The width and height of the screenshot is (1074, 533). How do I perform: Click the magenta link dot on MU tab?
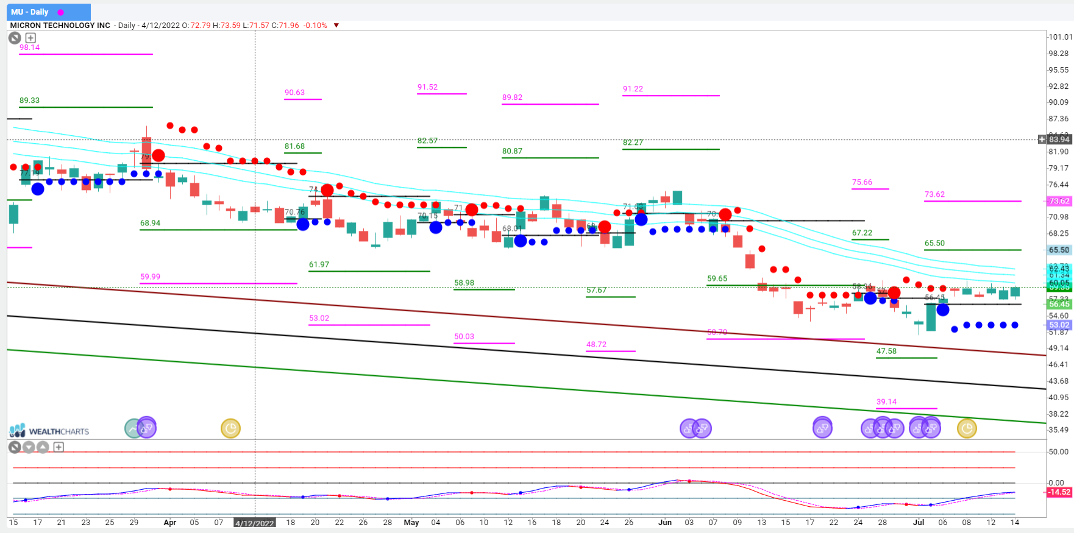coord(60,12)
